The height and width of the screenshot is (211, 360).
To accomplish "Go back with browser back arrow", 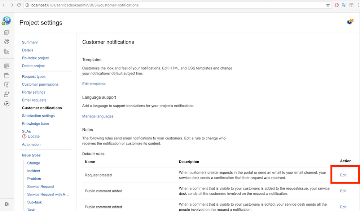I will click(x=4, y=5).
